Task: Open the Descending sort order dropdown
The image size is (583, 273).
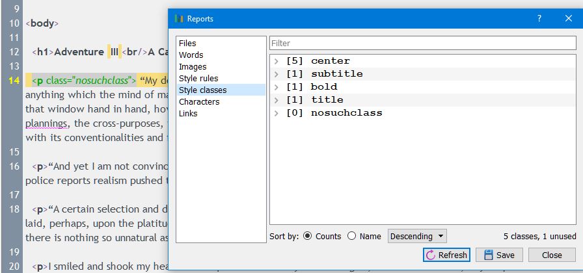Action: click(417, 237)
